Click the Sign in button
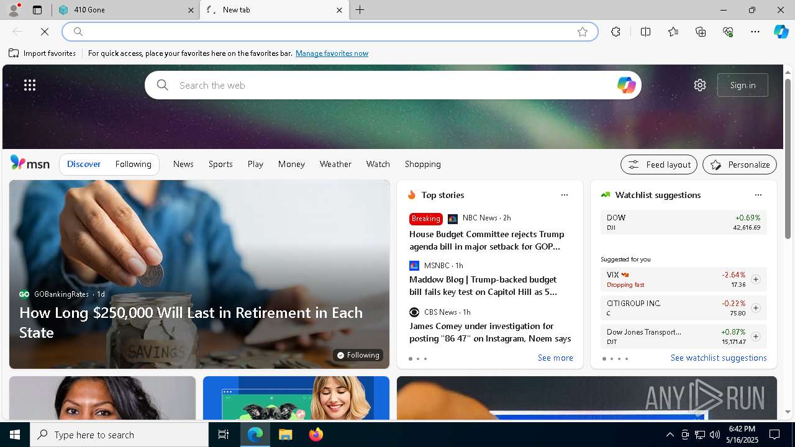795x447 pixels. pyautogui.click(x=743, y=85)
